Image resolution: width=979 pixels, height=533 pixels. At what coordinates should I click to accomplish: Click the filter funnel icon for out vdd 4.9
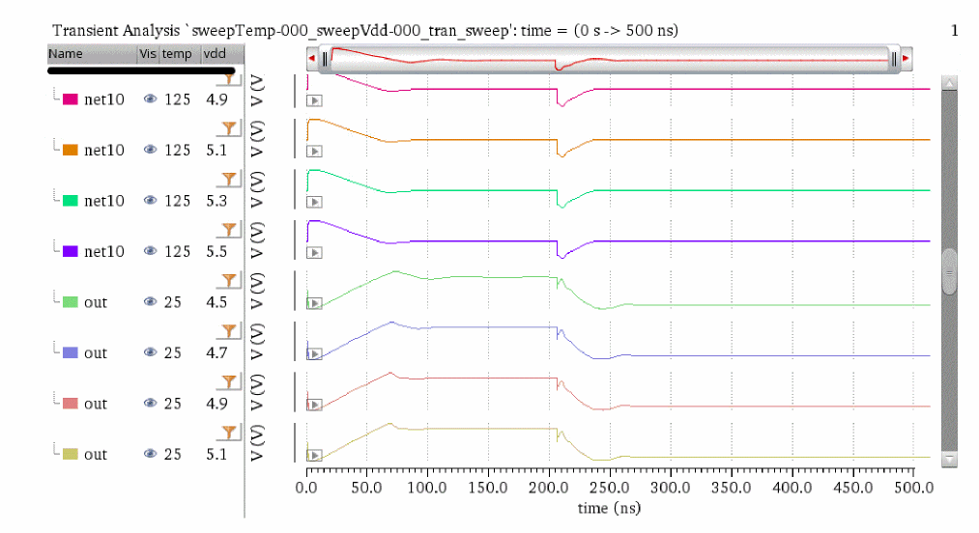pos(229,381)
